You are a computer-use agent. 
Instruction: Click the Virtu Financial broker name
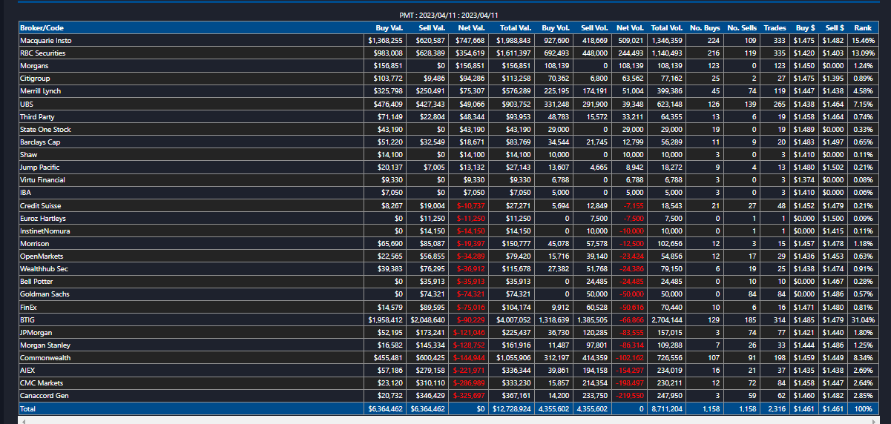[x=42, y=179]
